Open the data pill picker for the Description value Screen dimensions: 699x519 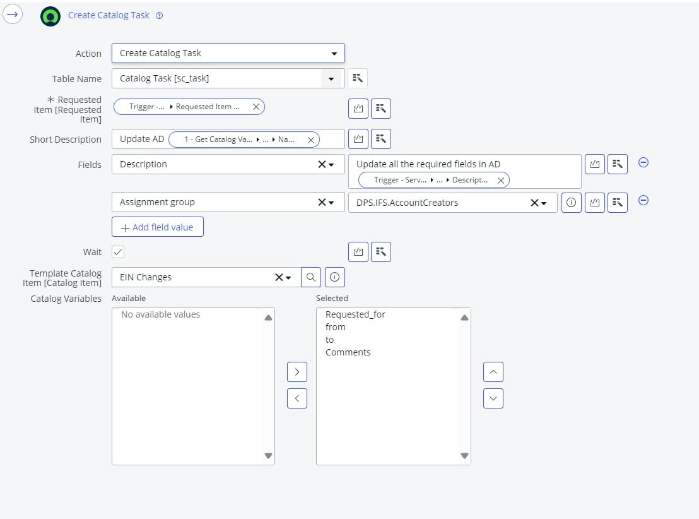pos(618,164)
